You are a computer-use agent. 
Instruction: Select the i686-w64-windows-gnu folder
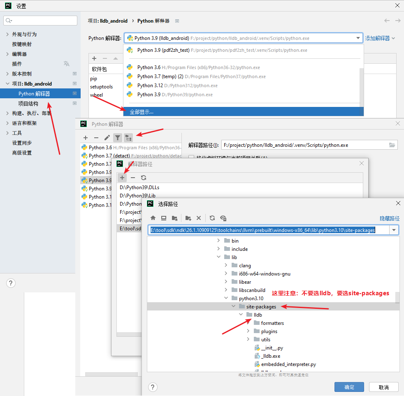pos(265,273)
